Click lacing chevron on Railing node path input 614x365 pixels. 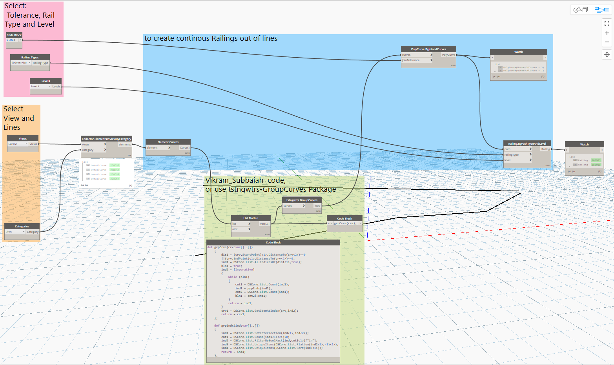[530, 149]
